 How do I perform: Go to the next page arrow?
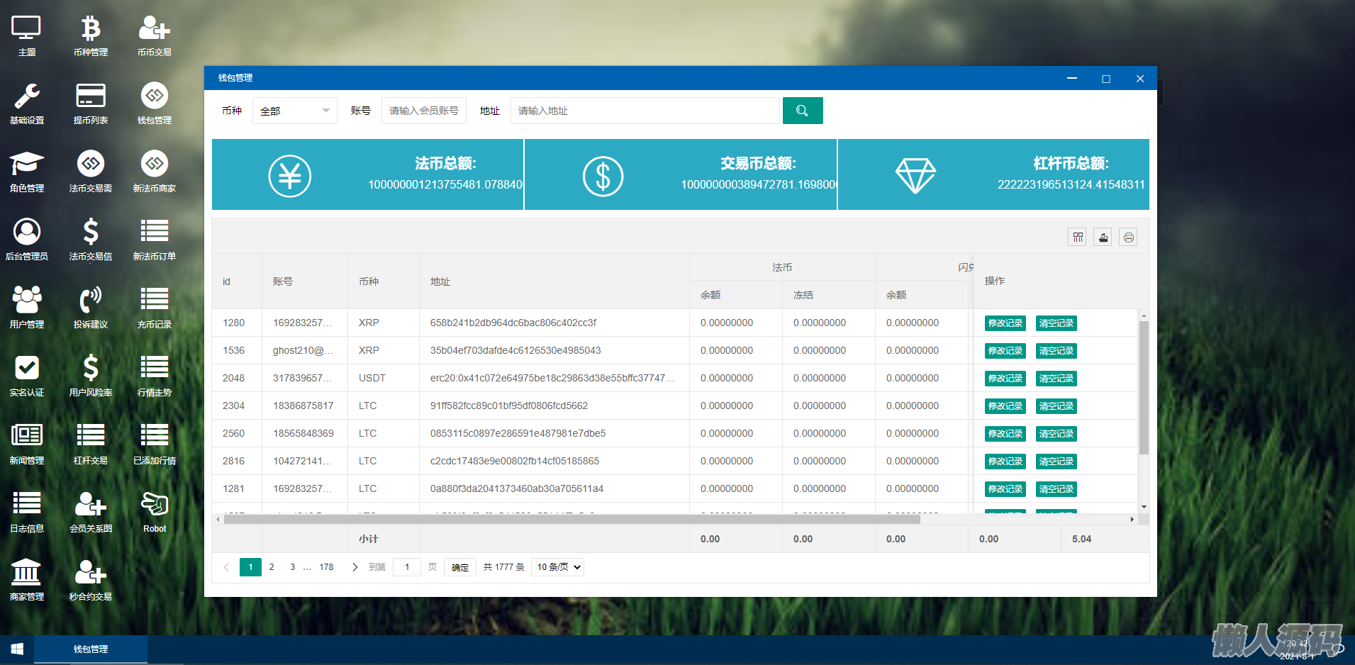355,567
